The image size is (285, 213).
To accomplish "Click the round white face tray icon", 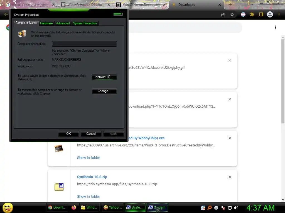I will pos(216,208).
